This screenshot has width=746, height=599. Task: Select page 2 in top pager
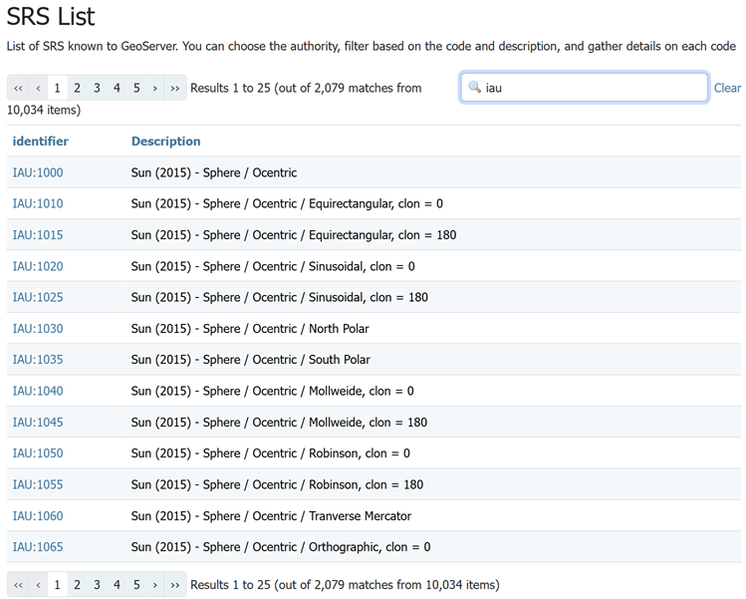77,88
